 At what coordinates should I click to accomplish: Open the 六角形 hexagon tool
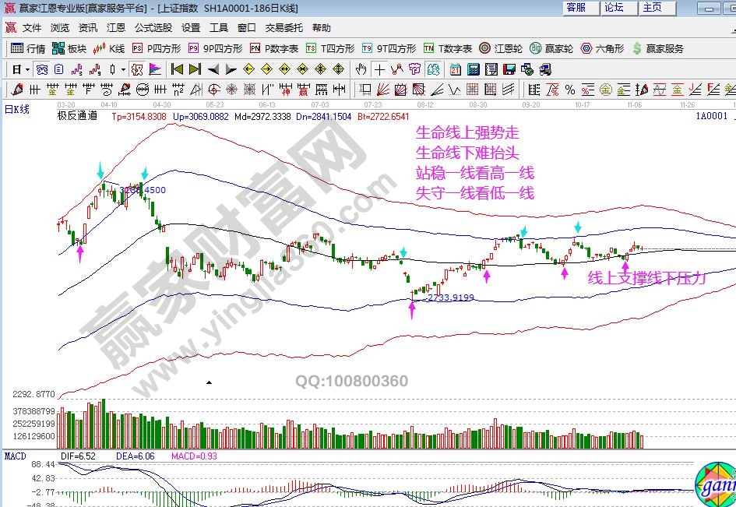click(601, 48)
